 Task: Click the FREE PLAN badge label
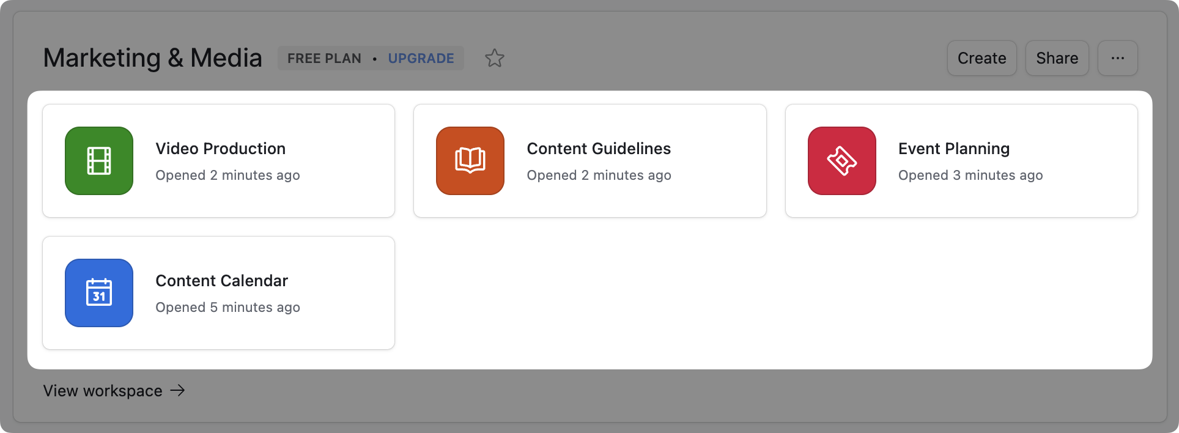[x=324, y=59]
